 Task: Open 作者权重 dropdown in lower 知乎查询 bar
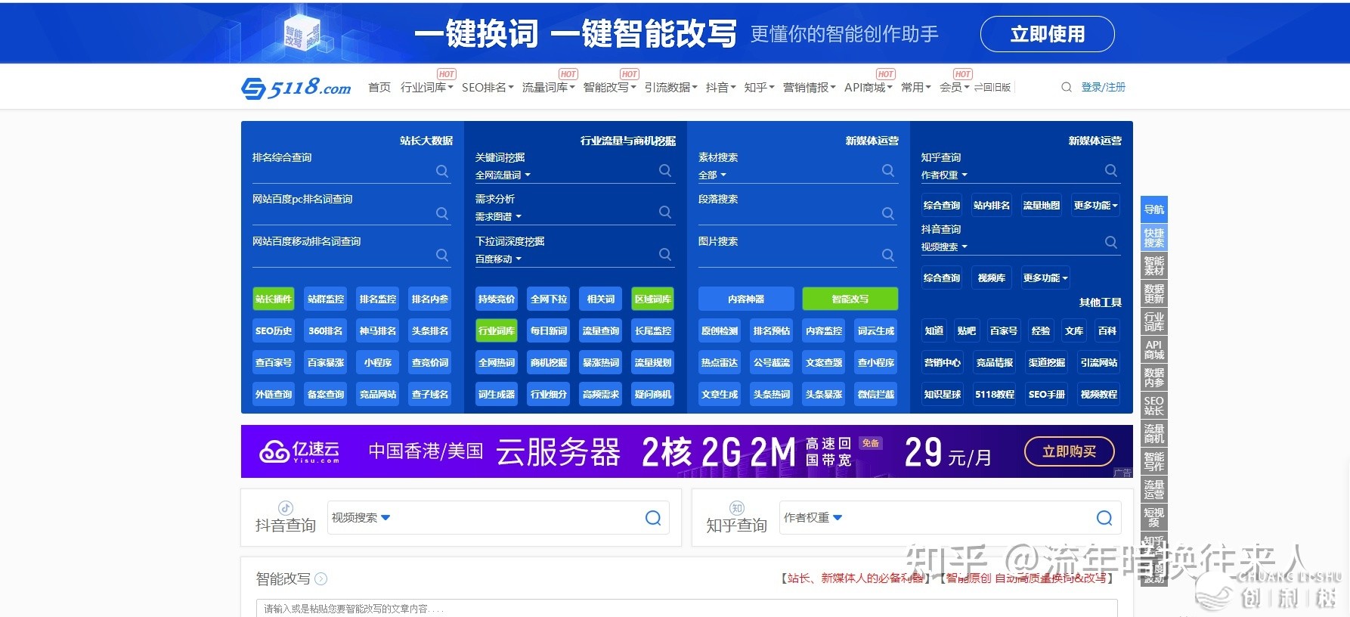coord(813,518)
